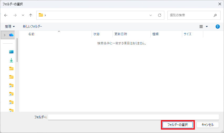This screenshot has height=133, width=224.
Task: Click the フォルダーの選択 button
Action: click(x=177, y=125)
